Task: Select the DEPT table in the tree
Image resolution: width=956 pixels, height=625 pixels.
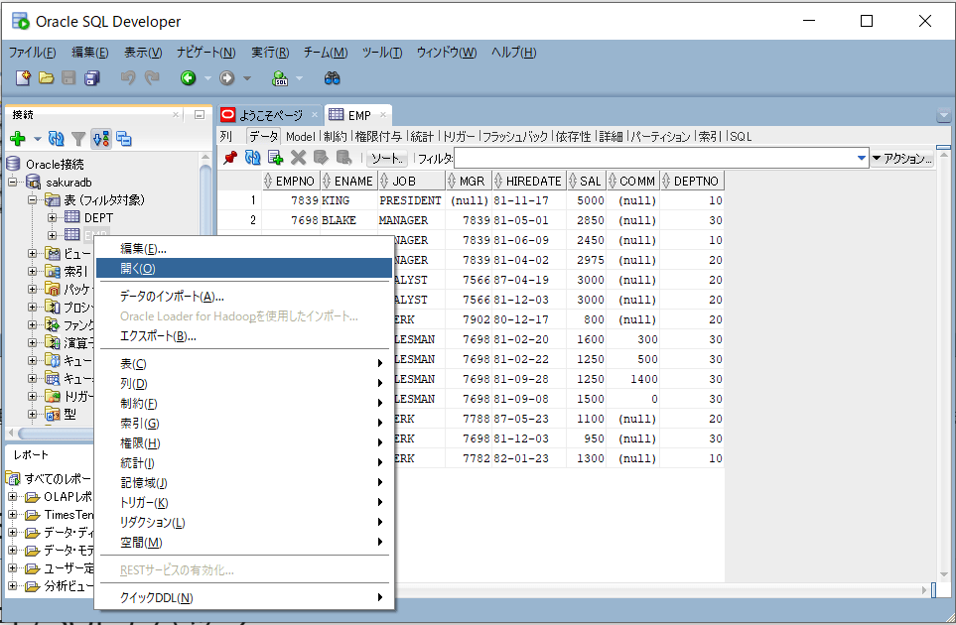Action: tap(98, 217)
